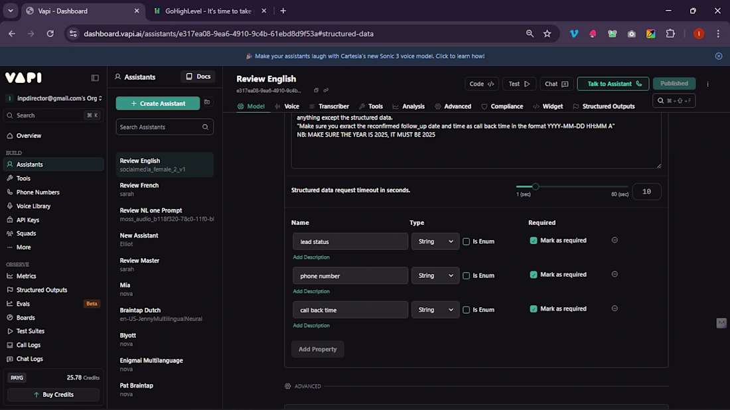This screenshot has width=730, height=410.
Task: Open the Structured Outputs tab
Action: 603,106
